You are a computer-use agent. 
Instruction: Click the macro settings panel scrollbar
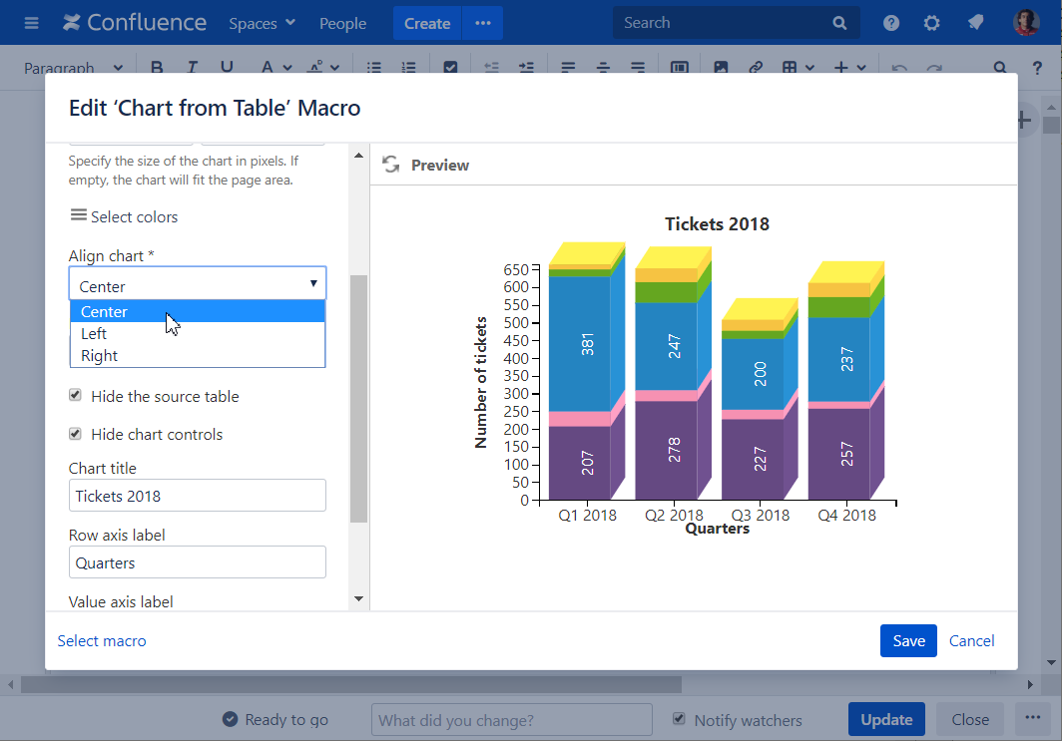[358, 399]
